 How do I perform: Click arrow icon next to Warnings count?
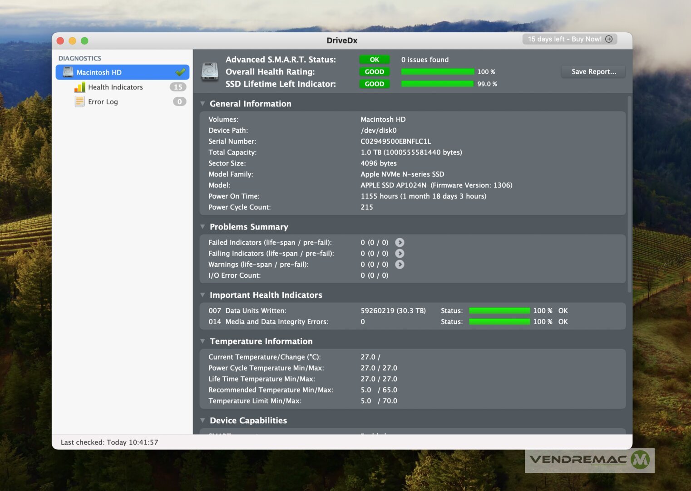click(x=400, y=265)
